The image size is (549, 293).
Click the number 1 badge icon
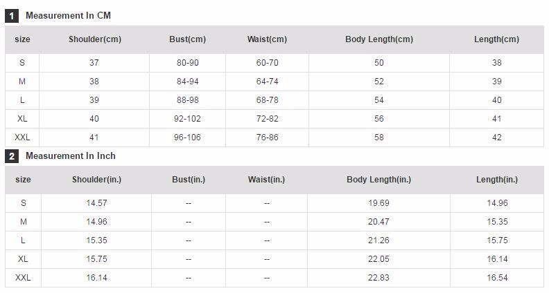tap(12, 16)
